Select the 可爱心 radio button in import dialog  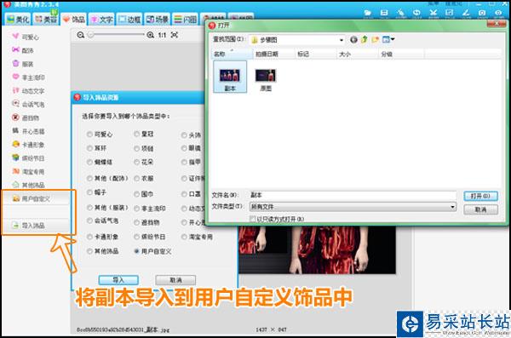click(x=89, y=135)
